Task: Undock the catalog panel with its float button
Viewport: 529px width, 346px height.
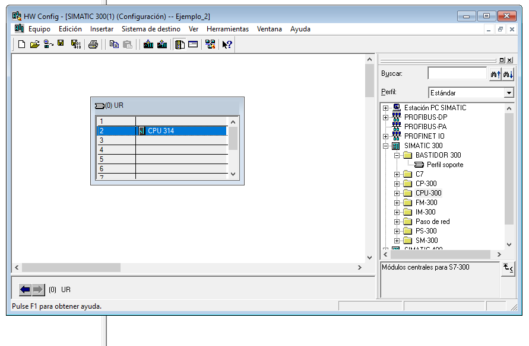Action: [502, 60]
